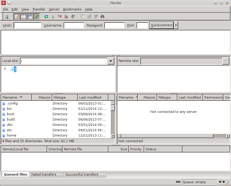Click the Status queue column header

click(x=163, y=149)
